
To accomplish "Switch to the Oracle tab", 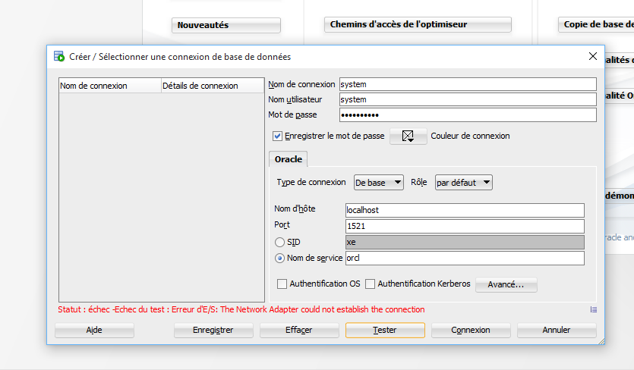I will point(288,159).
